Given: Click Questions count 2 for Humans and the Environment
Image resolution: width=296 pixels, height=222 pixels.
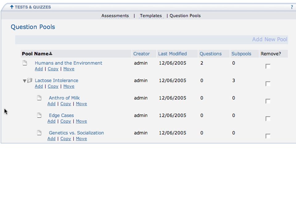Looking at the screenshot, I should click(x=202, y=63).
